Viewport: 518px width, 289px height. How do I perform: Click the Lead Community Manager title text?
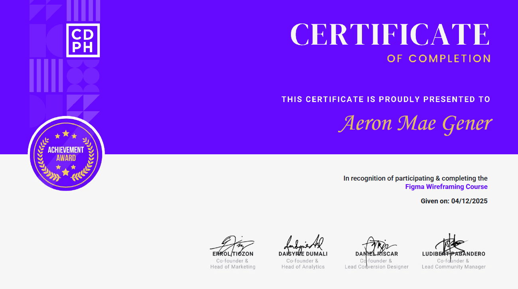point(454,267)
